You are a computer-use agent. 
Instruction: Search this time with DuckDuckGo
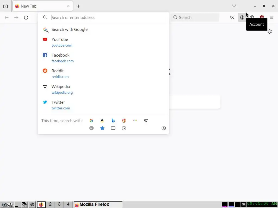point(124,121)
